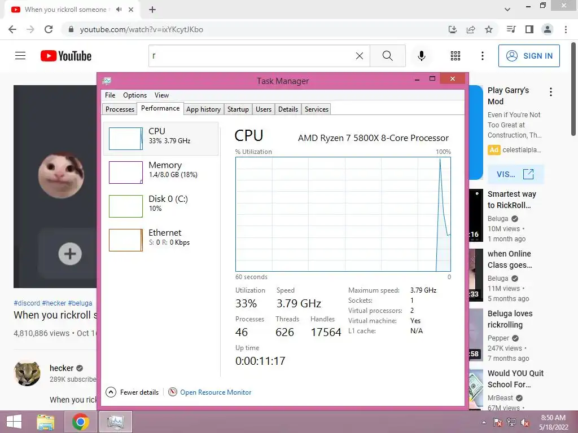Expand the tab search chevron

[x=507, y=10]
